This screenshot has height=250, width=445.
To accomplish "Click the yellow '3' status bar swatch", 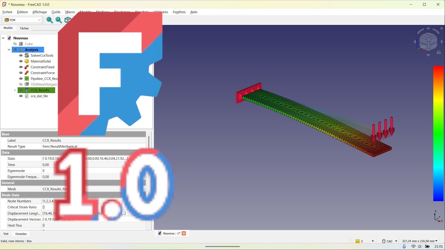I will 357,241.
